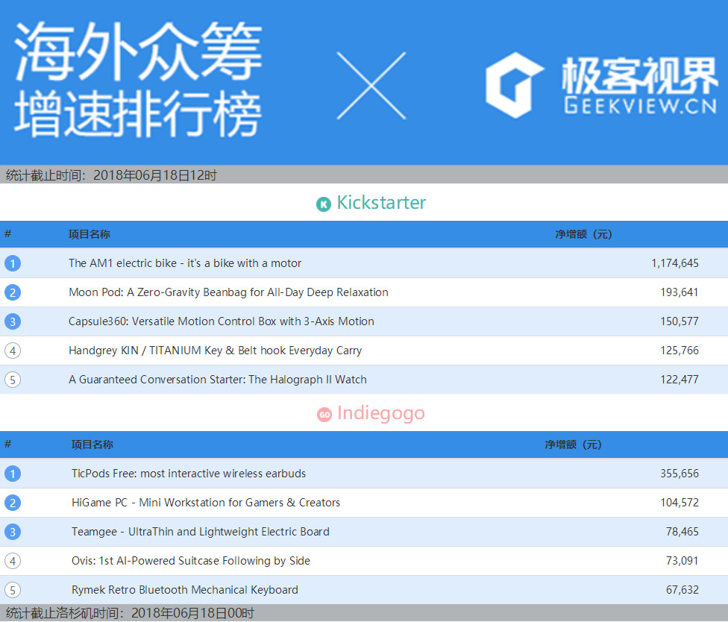Click the 极客视界 brand name

coord(640,75)
